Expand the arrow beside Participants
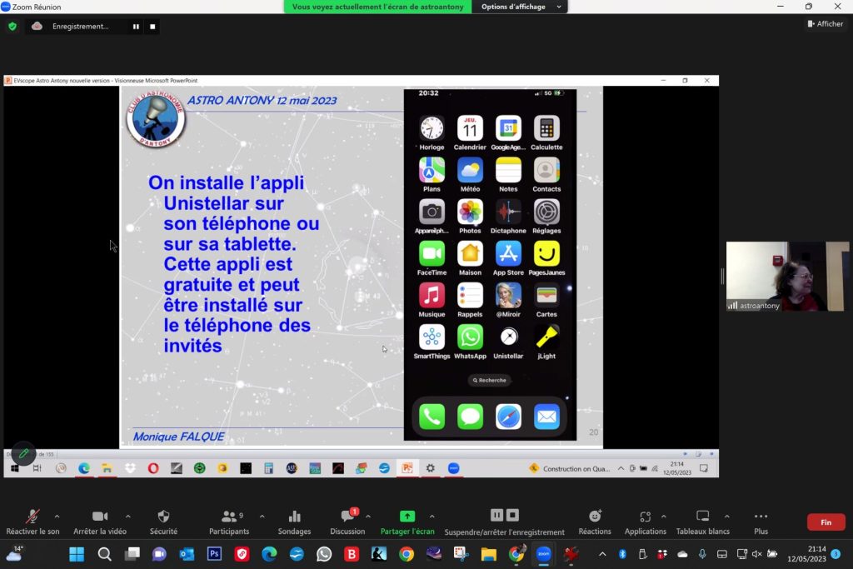The image size is (853, 569). coord(262,517)
